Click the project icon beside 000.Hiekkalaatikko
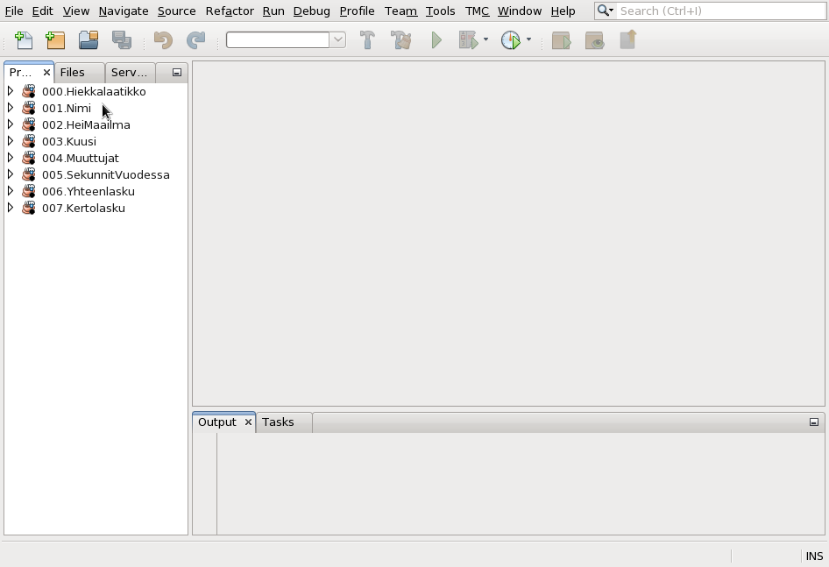 click(29, 91)
